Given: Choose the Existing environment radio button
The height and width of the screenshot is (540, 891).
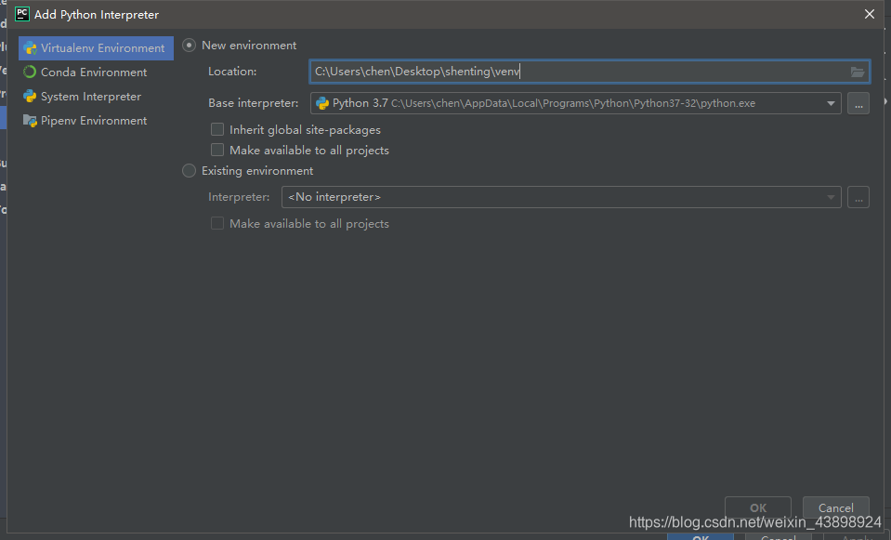Looking at the screenshot, I should coord(190,170).
